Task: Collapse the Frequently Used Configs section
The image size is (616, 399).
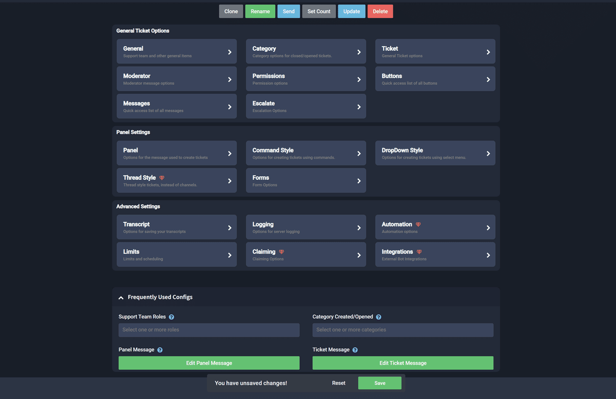Action: tap(121, 297)
